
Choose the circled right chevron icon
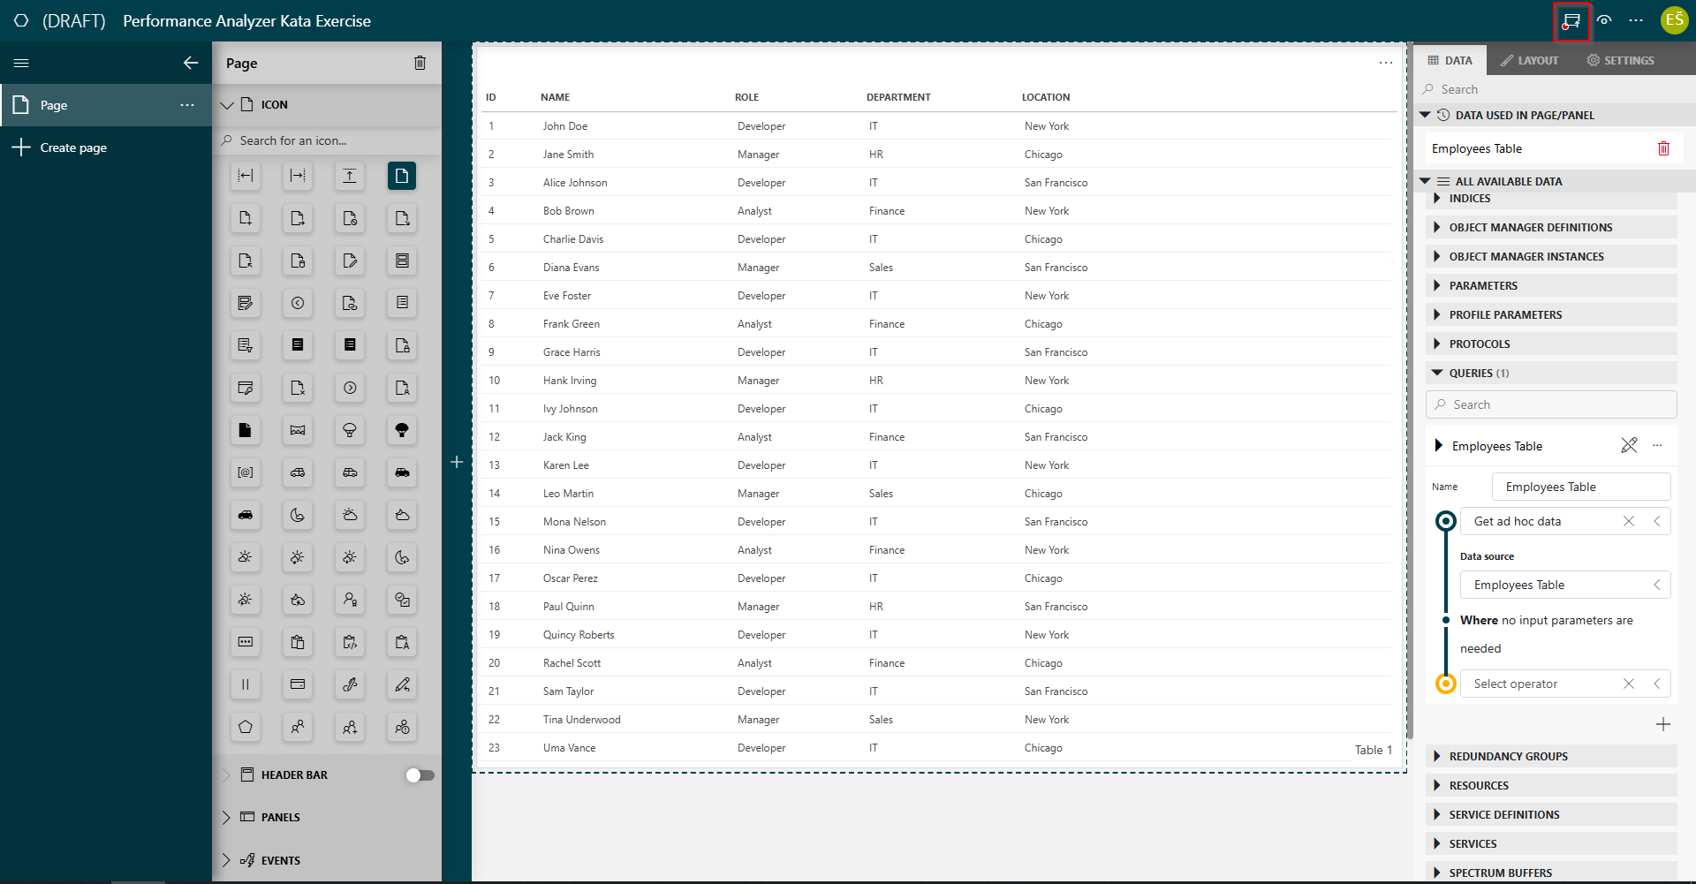click(350, 388)
